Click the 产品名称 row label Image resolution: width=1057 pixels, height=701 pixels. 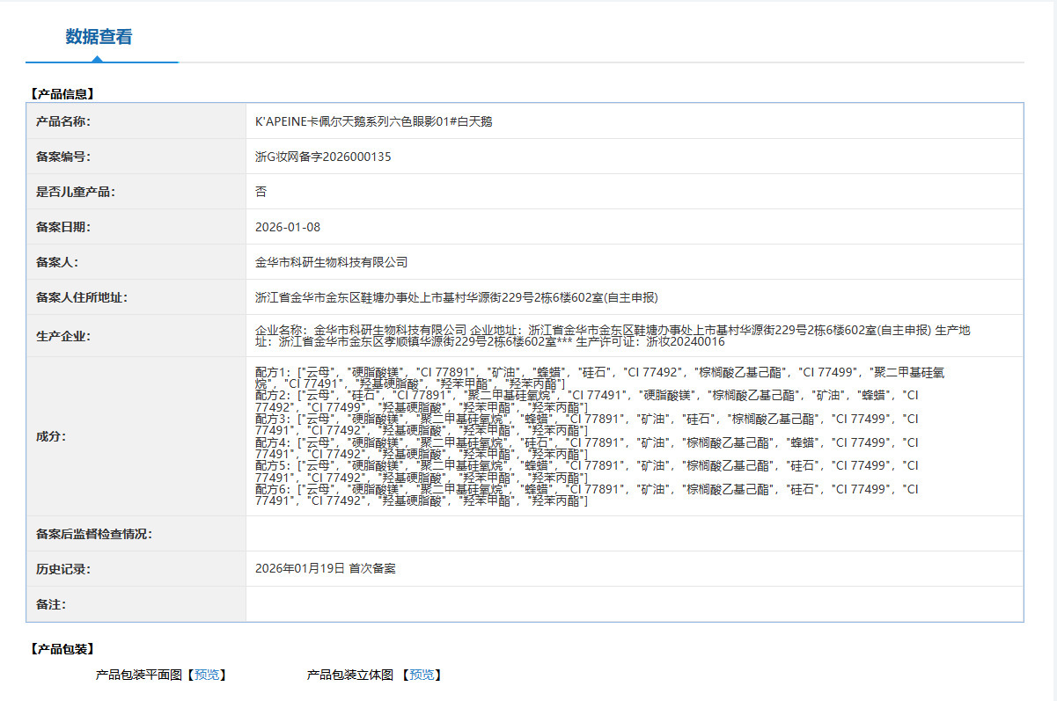click(63, 121)
